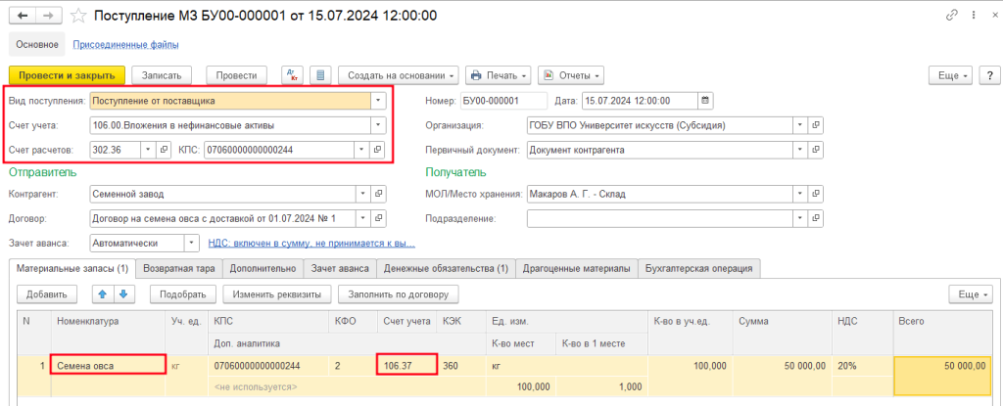The image size is (1003, 406).
Task: Open the Печать dropdown menu
Action: coord(498,75)
